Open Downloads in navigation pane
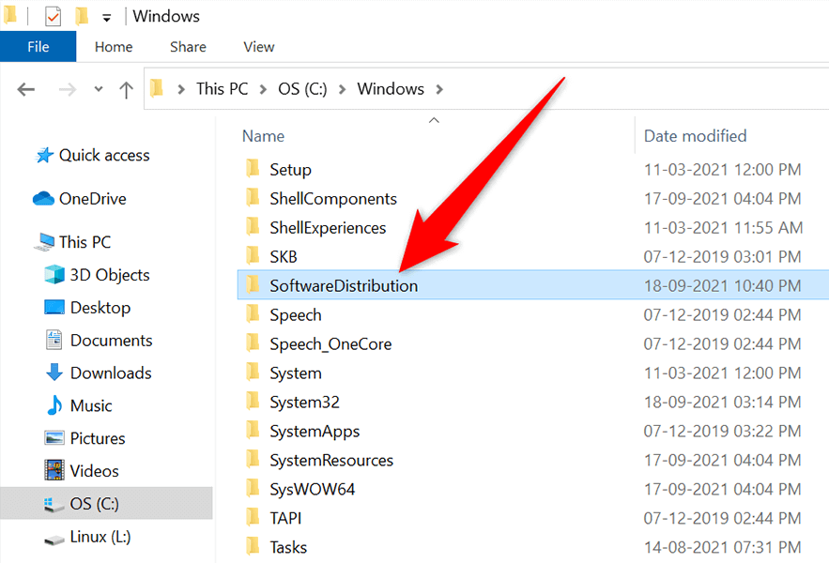The image size is (829, 563). coord(111,373)
